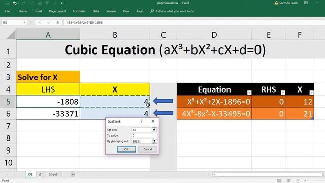The width and height of the screenshot is (325, 183).
Task: Click the Samson Isack account name
Action: (x=288, y=3)
